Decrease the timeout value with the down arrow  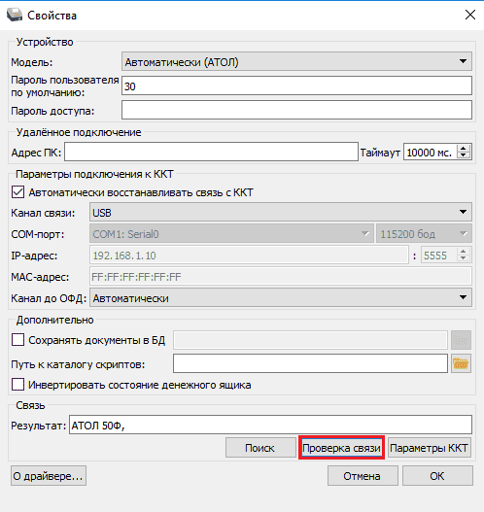(463, 155)
